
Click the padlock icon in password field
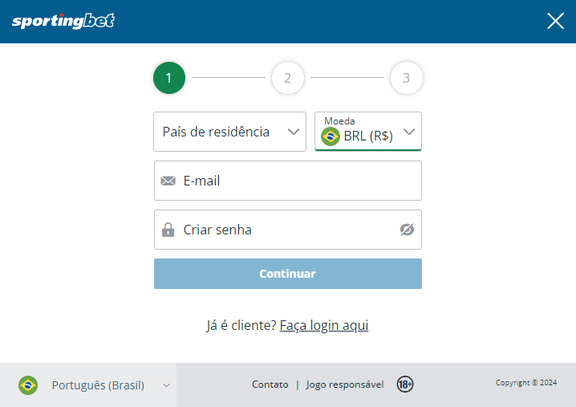(168, 230)
